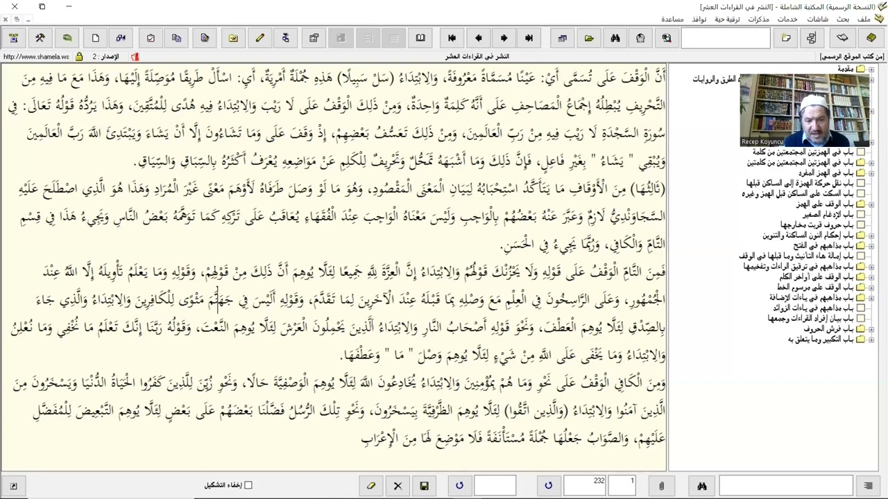This screenshot has height=499, width=888.
Task: Select باب الوقف على أواخر الكلم
Action: [817, 277]
